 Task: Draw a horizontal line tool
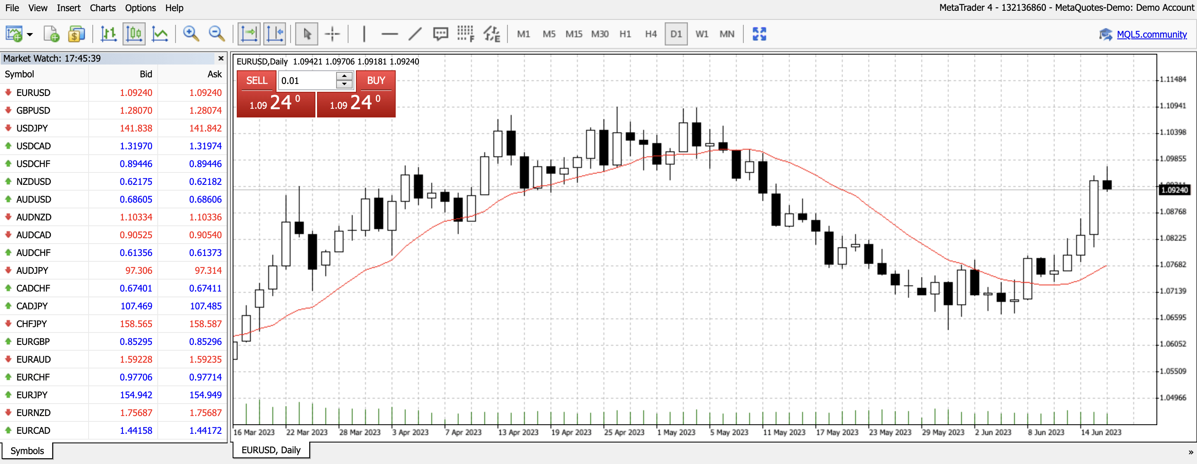[389, 34]
